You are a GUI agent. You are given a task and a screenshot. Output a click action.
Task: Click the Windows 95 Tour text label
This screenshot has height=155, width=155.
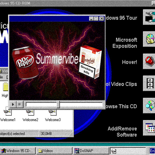(122, 18)
